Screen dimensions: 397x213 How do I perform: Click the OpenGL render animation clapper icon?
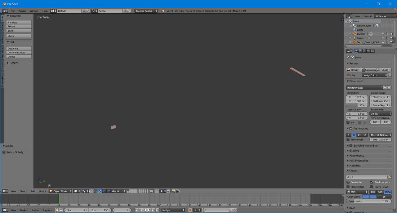point(178,191)
